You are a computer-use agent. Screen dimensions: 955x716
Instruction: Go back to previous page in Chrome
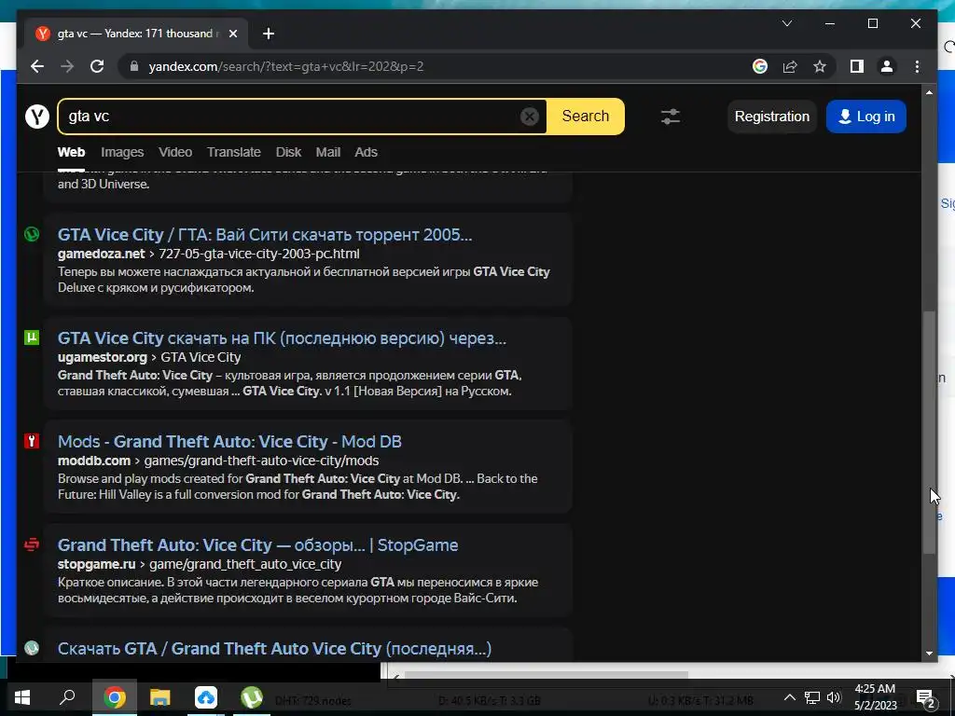point(37,66)
